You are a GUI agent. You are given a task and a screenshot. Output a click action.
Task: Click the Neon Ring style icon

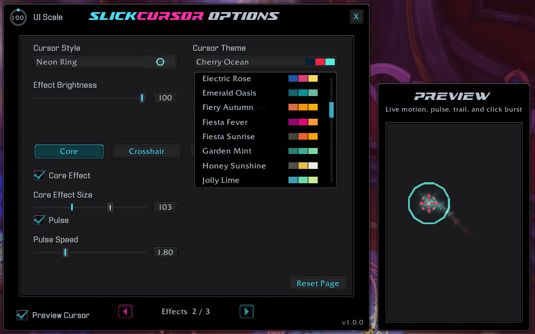160,62
